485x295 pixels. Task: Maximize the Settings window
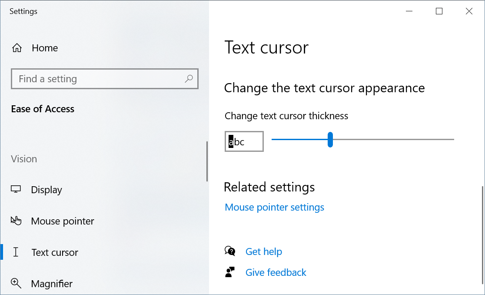click(x=439, y=11)
